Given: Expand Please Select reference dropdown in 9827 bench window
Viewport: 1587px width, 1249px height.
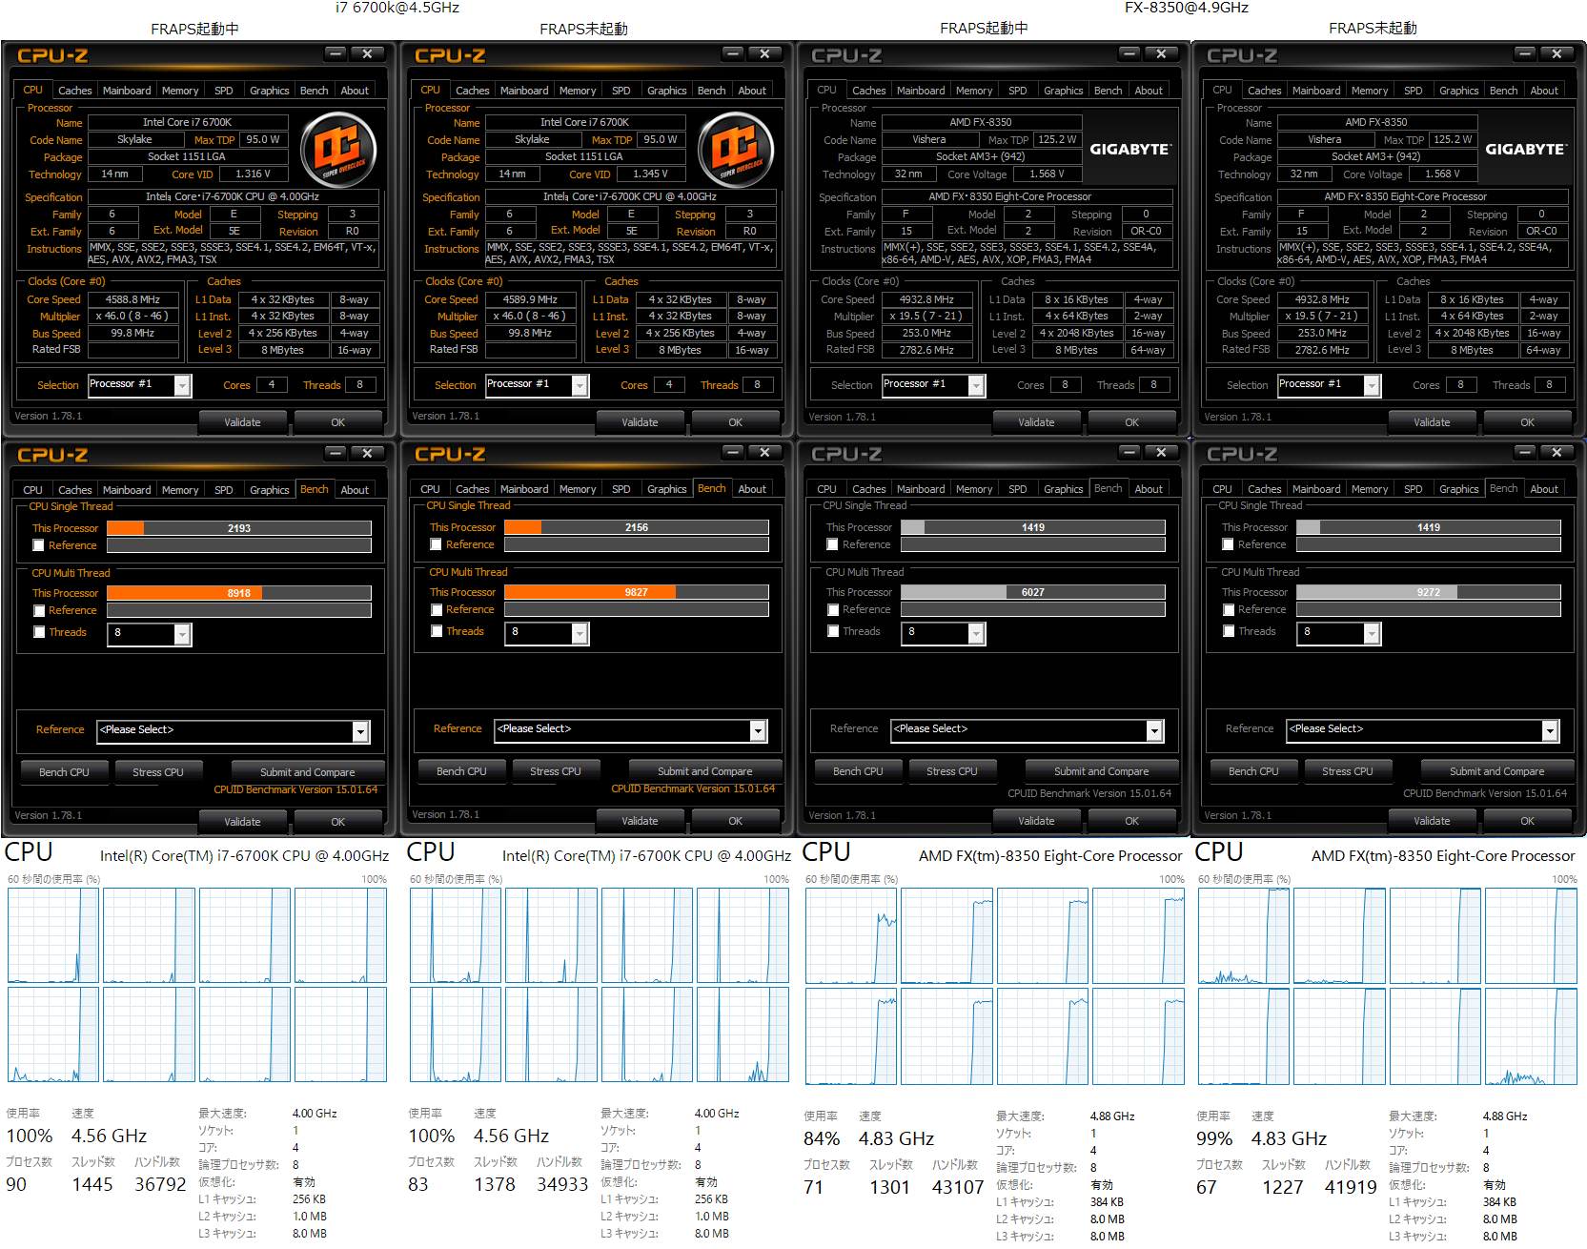Looking at the screenshot, I should point(758,730).
